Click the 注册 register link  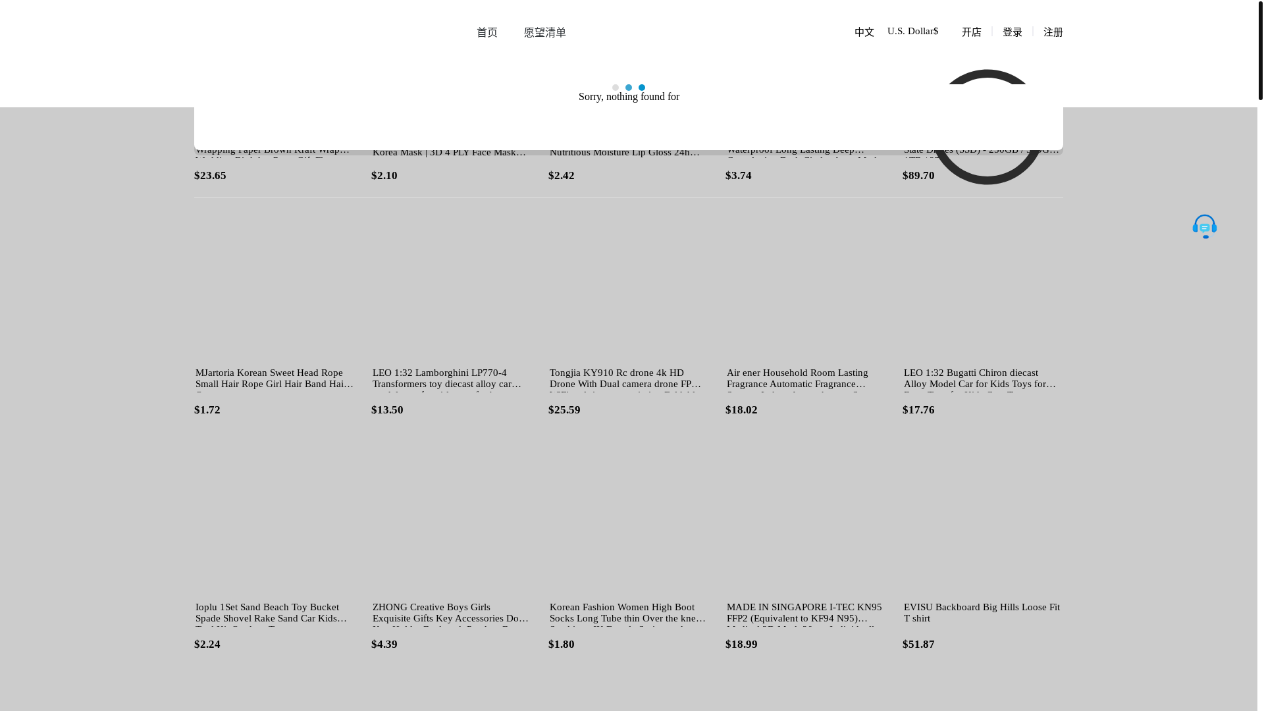(x=1053, y=32)
